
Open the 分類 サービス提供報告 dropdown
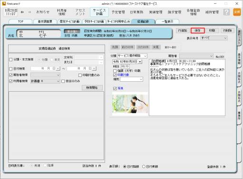point(132,56)
